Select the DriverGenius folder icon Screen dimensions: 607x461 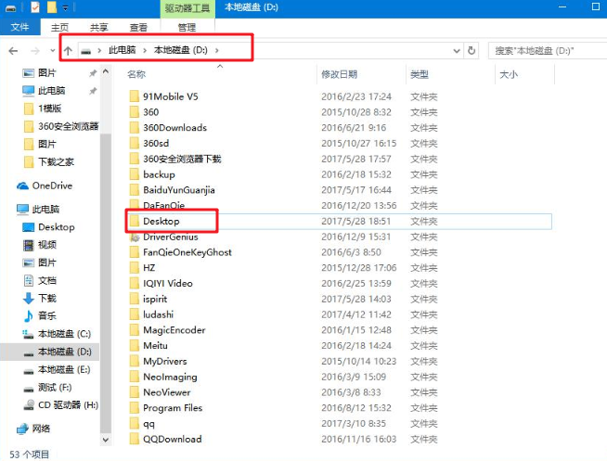(135, 237)
